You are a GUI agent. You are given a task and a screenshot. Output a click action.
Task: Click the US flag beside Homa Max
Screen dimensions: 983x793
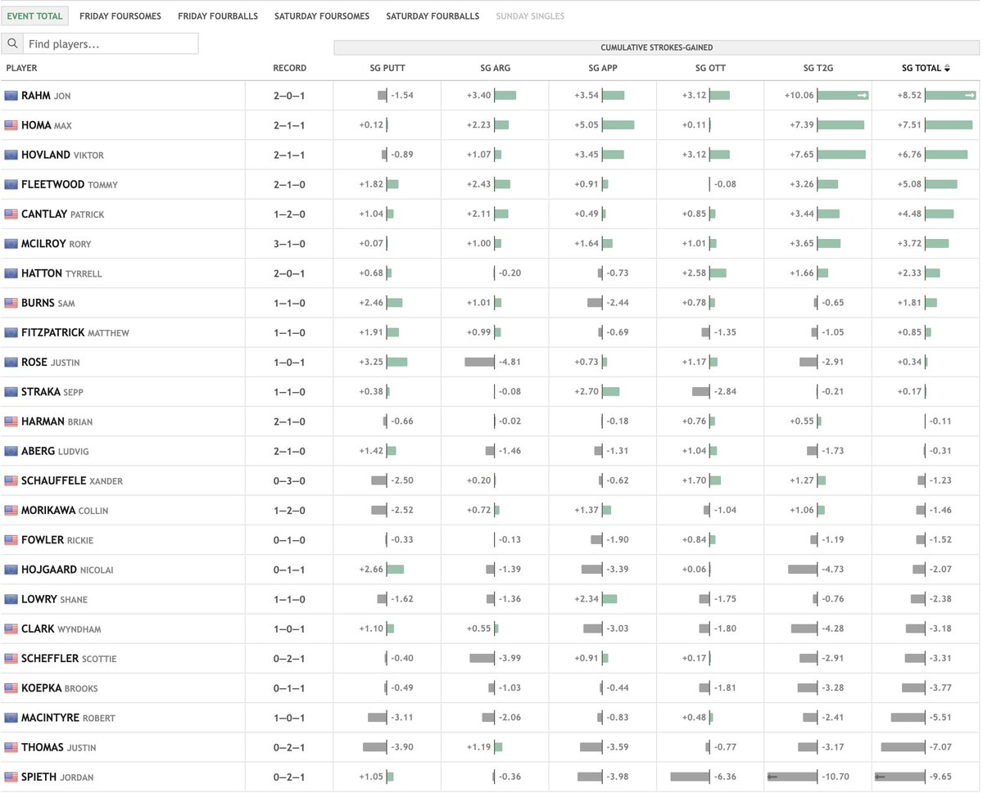(11, 125)
